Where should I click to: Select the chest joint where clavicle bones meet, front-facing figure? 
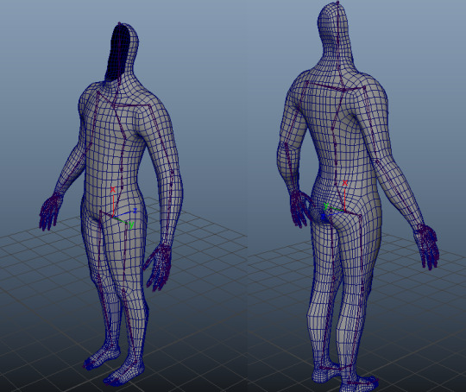pyautogui.click(x=113, y=105)
